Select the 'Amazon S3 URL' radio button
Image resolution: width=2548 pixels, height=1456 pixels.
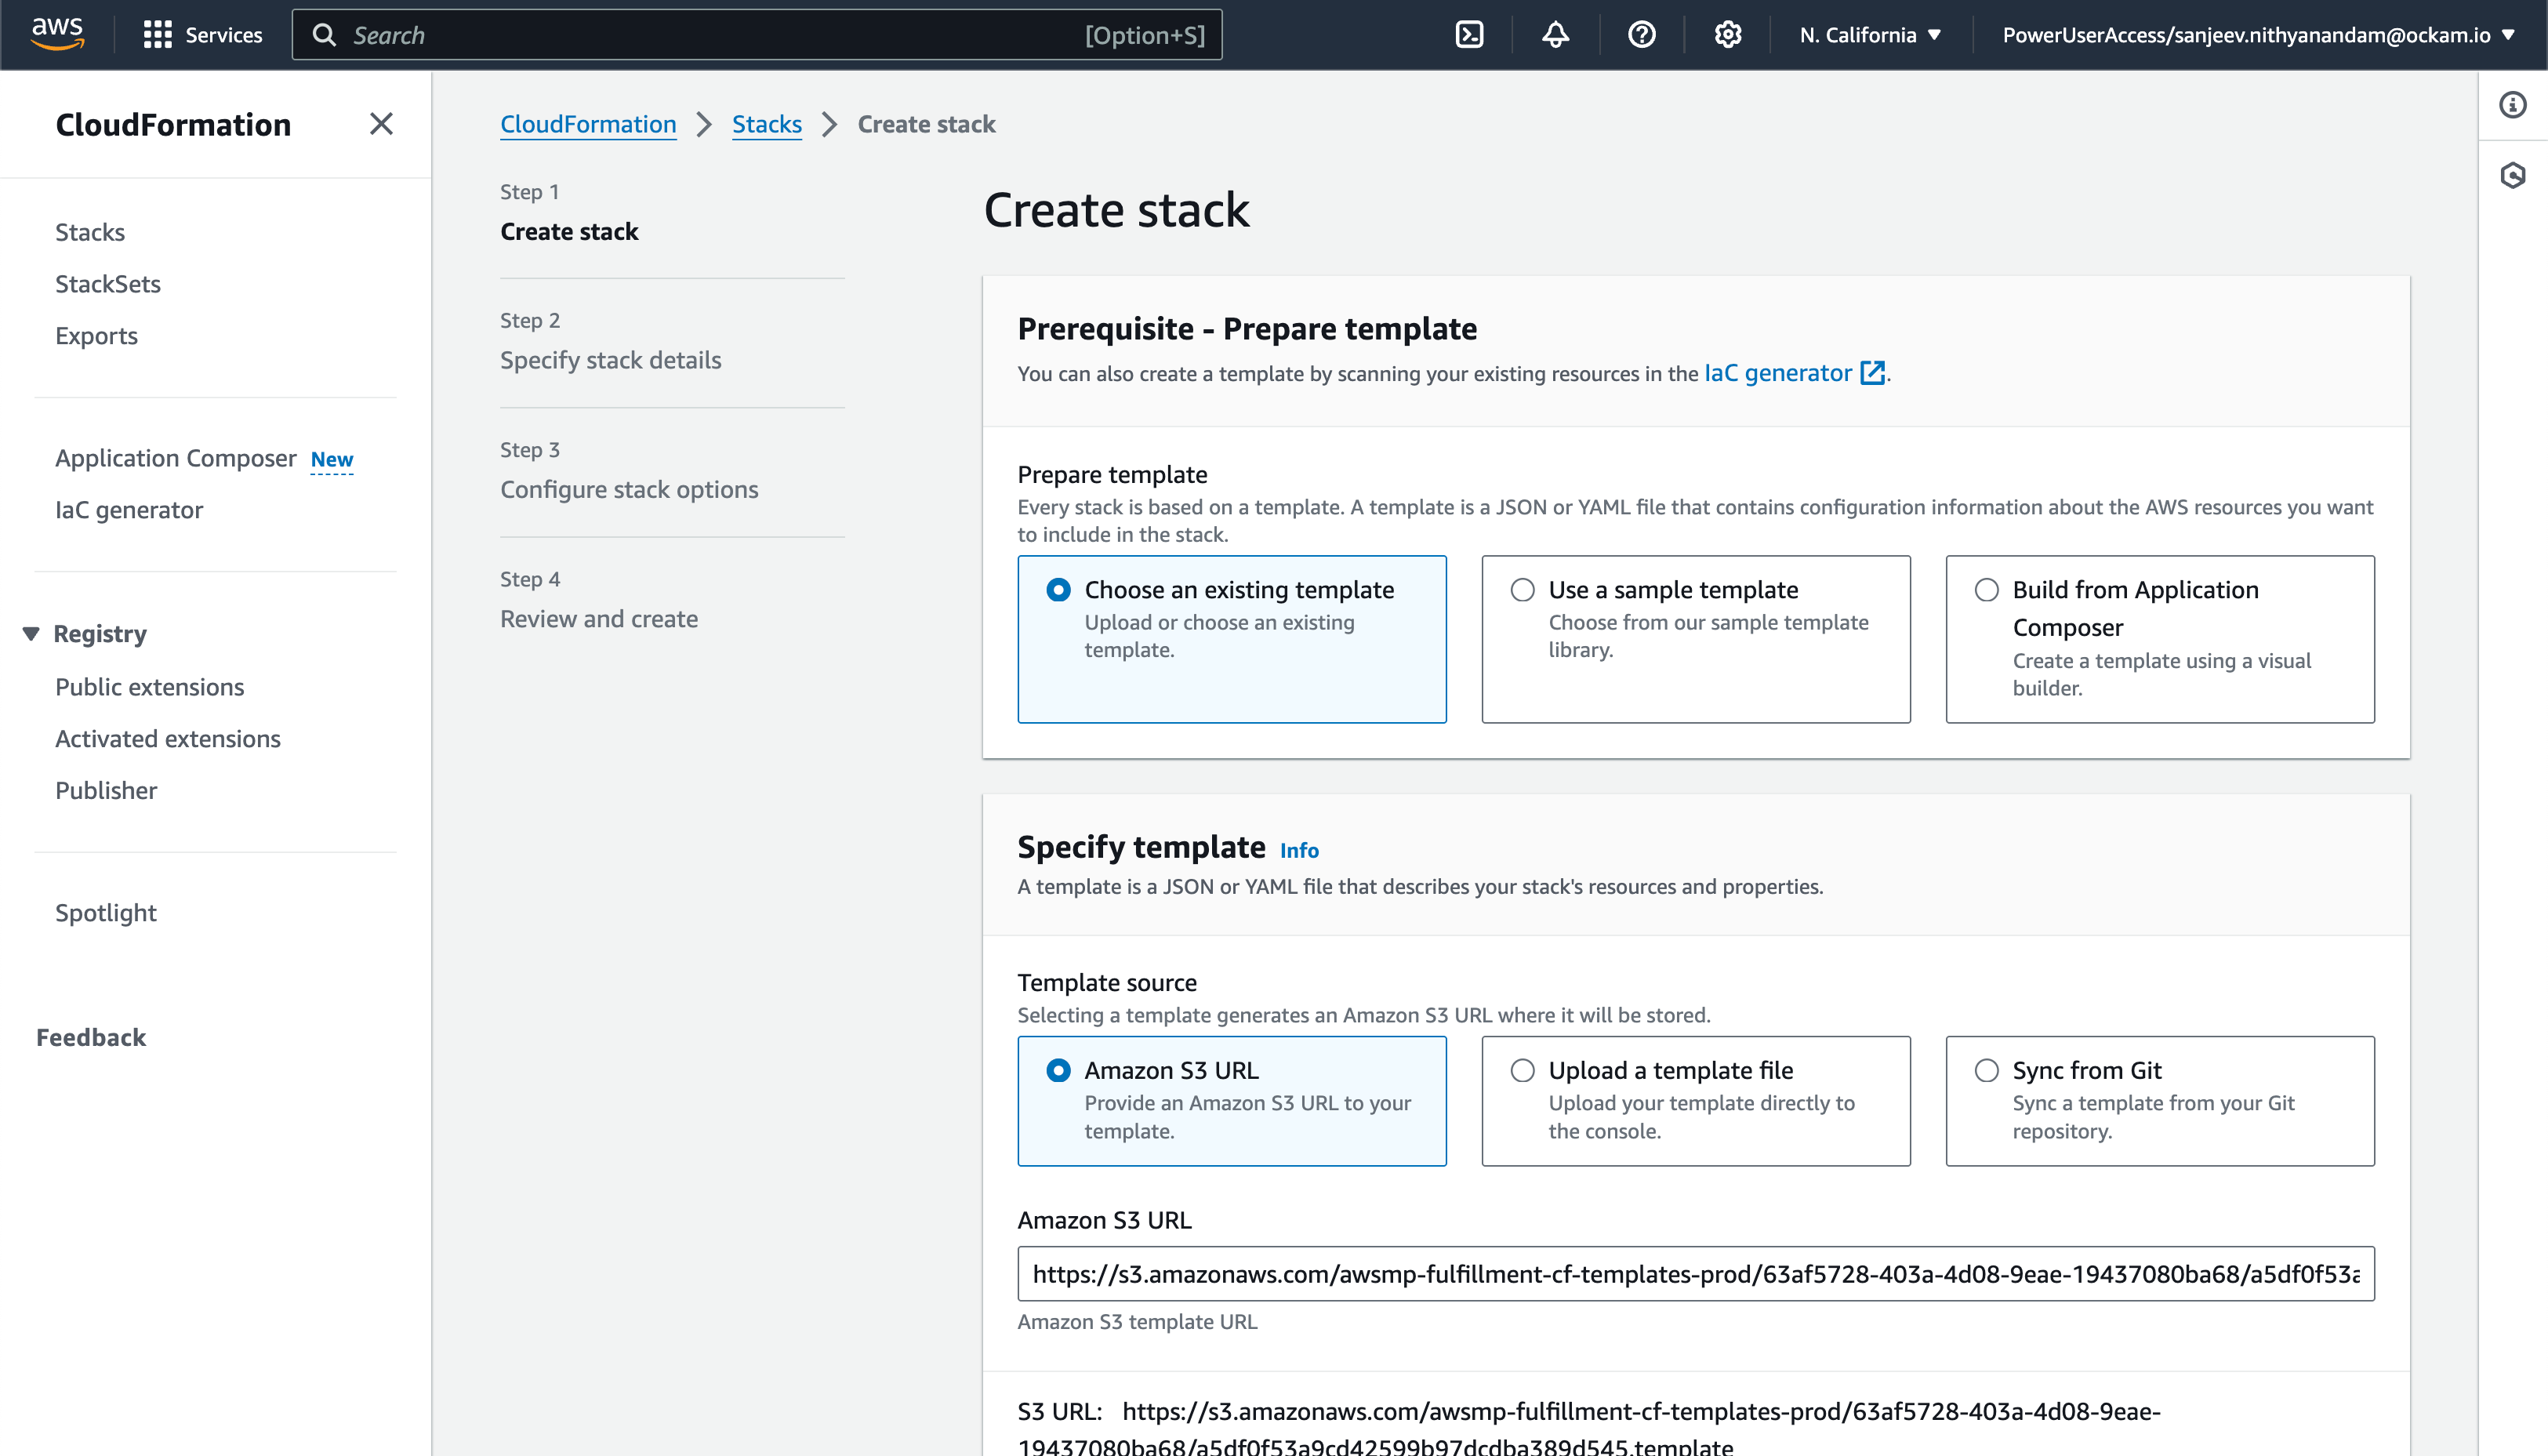point(1057,1069)
